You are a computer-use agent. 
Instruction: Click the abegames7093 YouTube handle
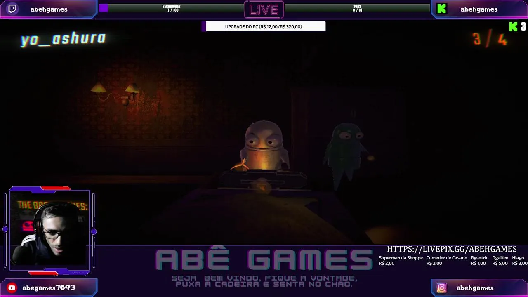tap(49, 288)
